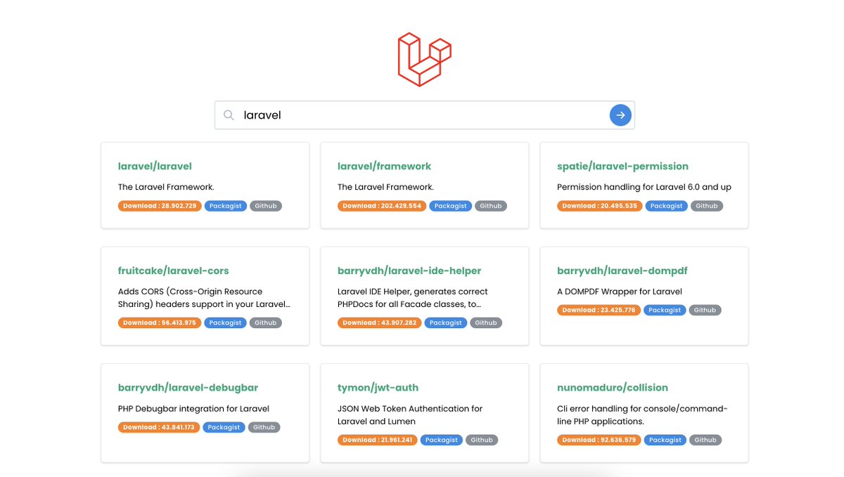Click Github badge on nunomaduro/collision card
The height and width of the screenshot is (477, 844).
(705, 440)
